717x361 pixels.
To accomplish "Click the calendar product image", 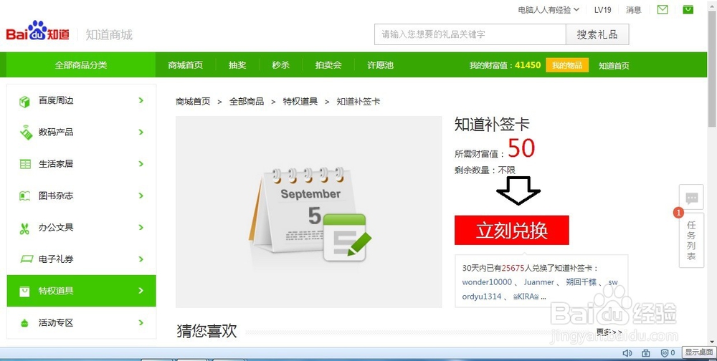I will [x=308, y=211].
